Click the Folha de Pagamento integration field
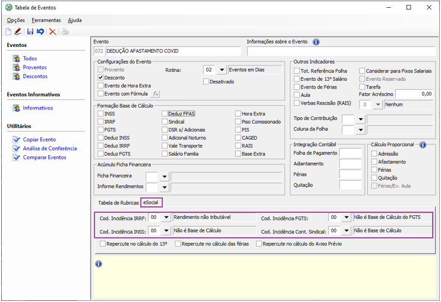441x302 pixels. pos(350,153)
